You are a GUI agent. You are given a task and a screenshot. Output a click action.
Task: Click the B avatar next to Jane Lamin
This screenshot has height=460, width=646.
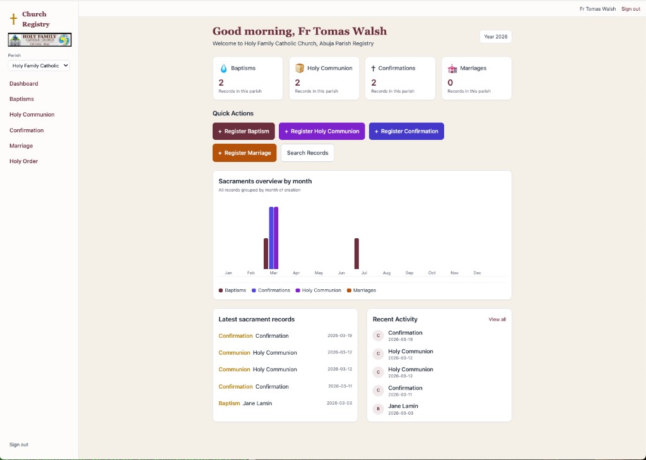click(378, 408)
